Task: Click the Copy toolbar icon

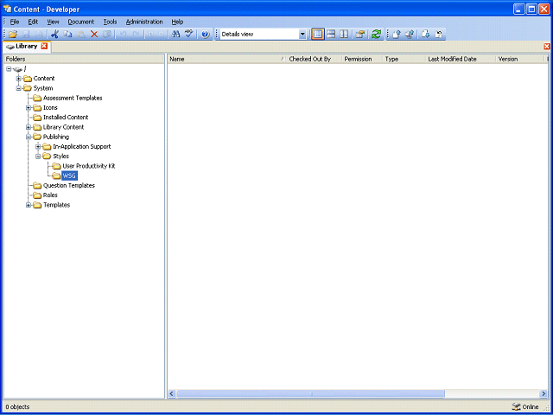Action: [x=67, y=35]
